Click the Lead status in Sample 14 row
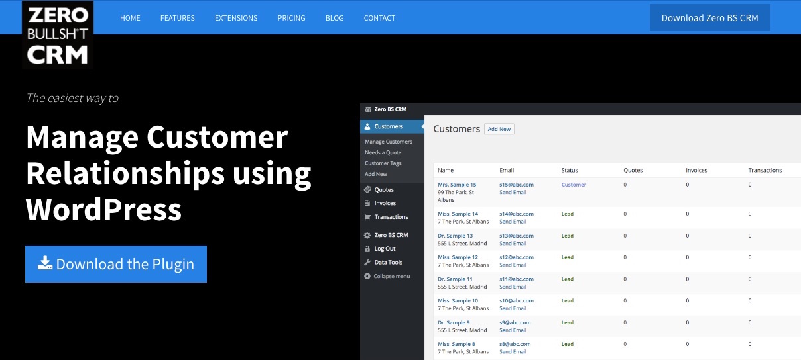 click(x=568, y=214)
